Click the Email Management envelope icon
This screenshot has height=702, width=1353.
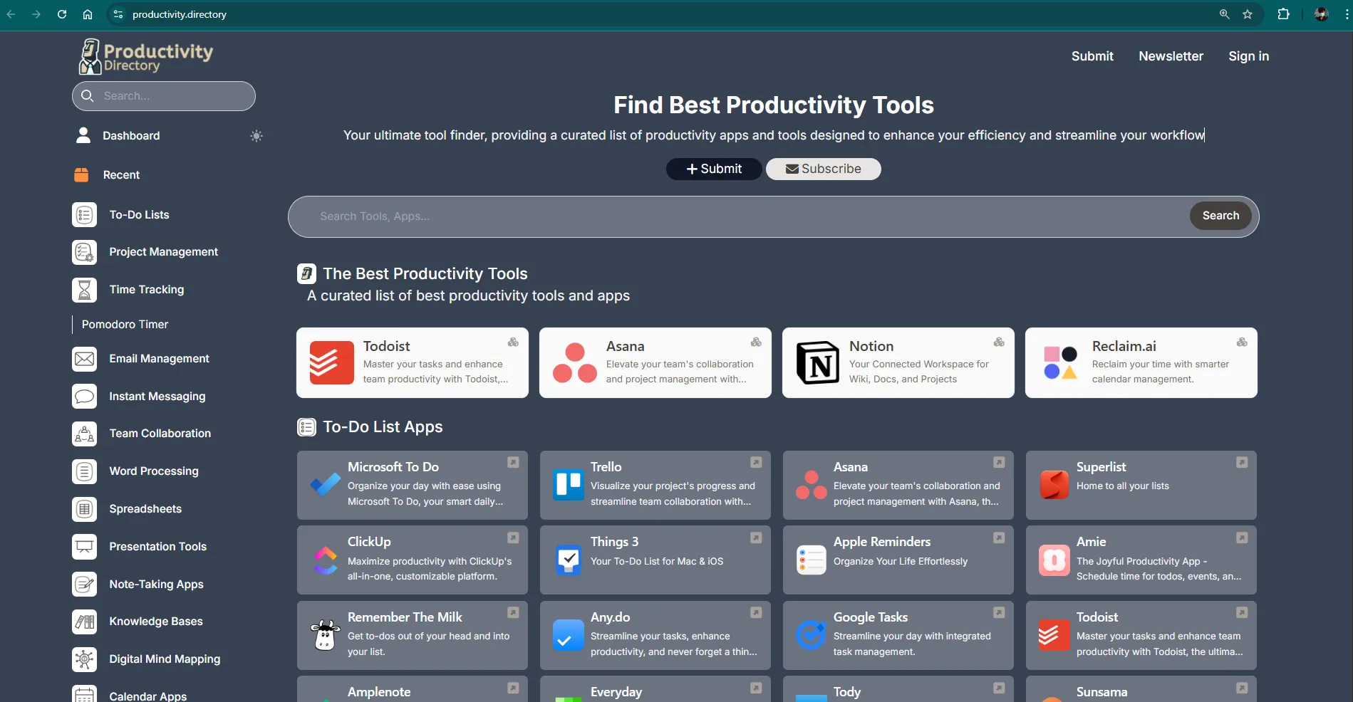pyautogui.click(x=83, y=358)
